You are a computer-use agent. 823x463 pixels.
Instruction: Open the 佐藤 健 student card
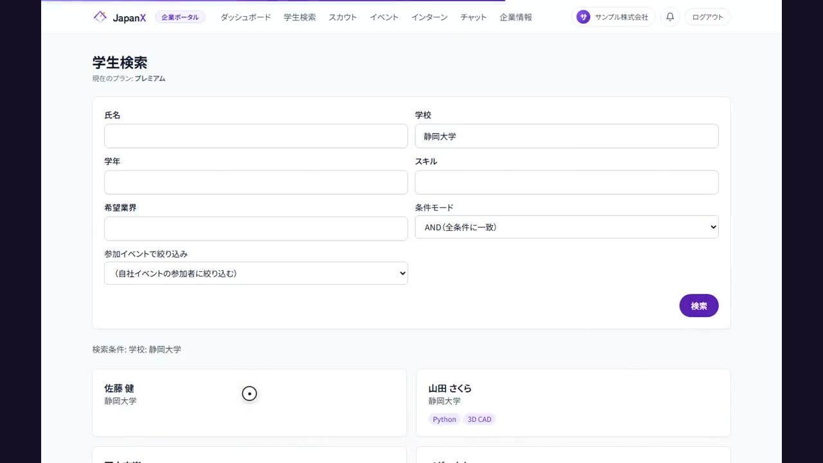[249, 403]
